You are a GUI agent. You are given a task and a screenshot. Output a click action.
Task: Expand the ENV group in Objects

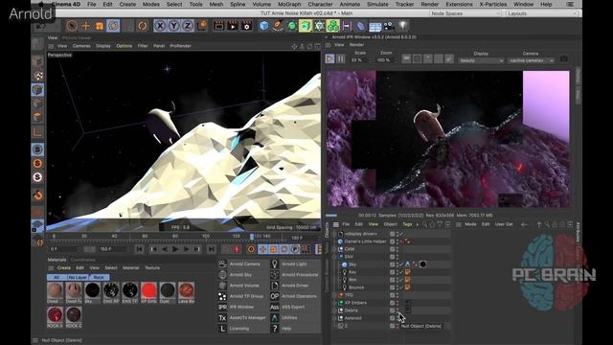pos(335,257)
